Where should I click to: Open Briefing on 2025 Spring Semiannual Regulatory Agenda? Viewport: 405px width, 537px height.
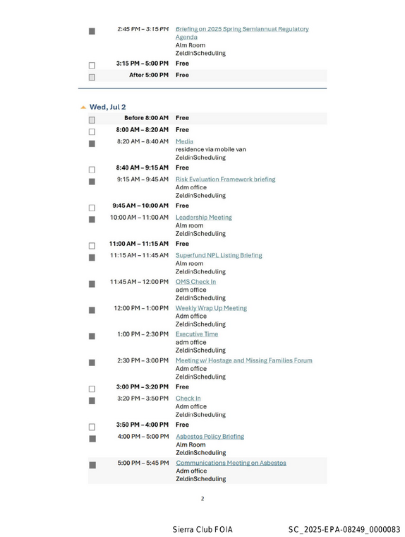point(242,33)
